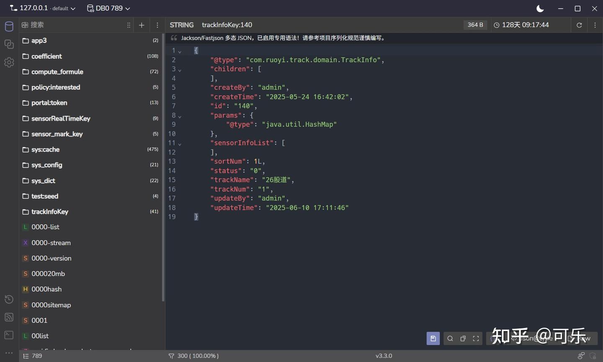Image resolution: width=603 pixels, height=362 pixels.
Task: Expand editor to fullscreen
Action: (x=476, y=339)
